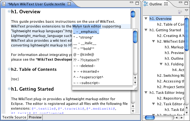The height and width of the screenshot is (121, 190).
Task: Collapse h1. Overview in the Outline tree
Action: [146, 19]
